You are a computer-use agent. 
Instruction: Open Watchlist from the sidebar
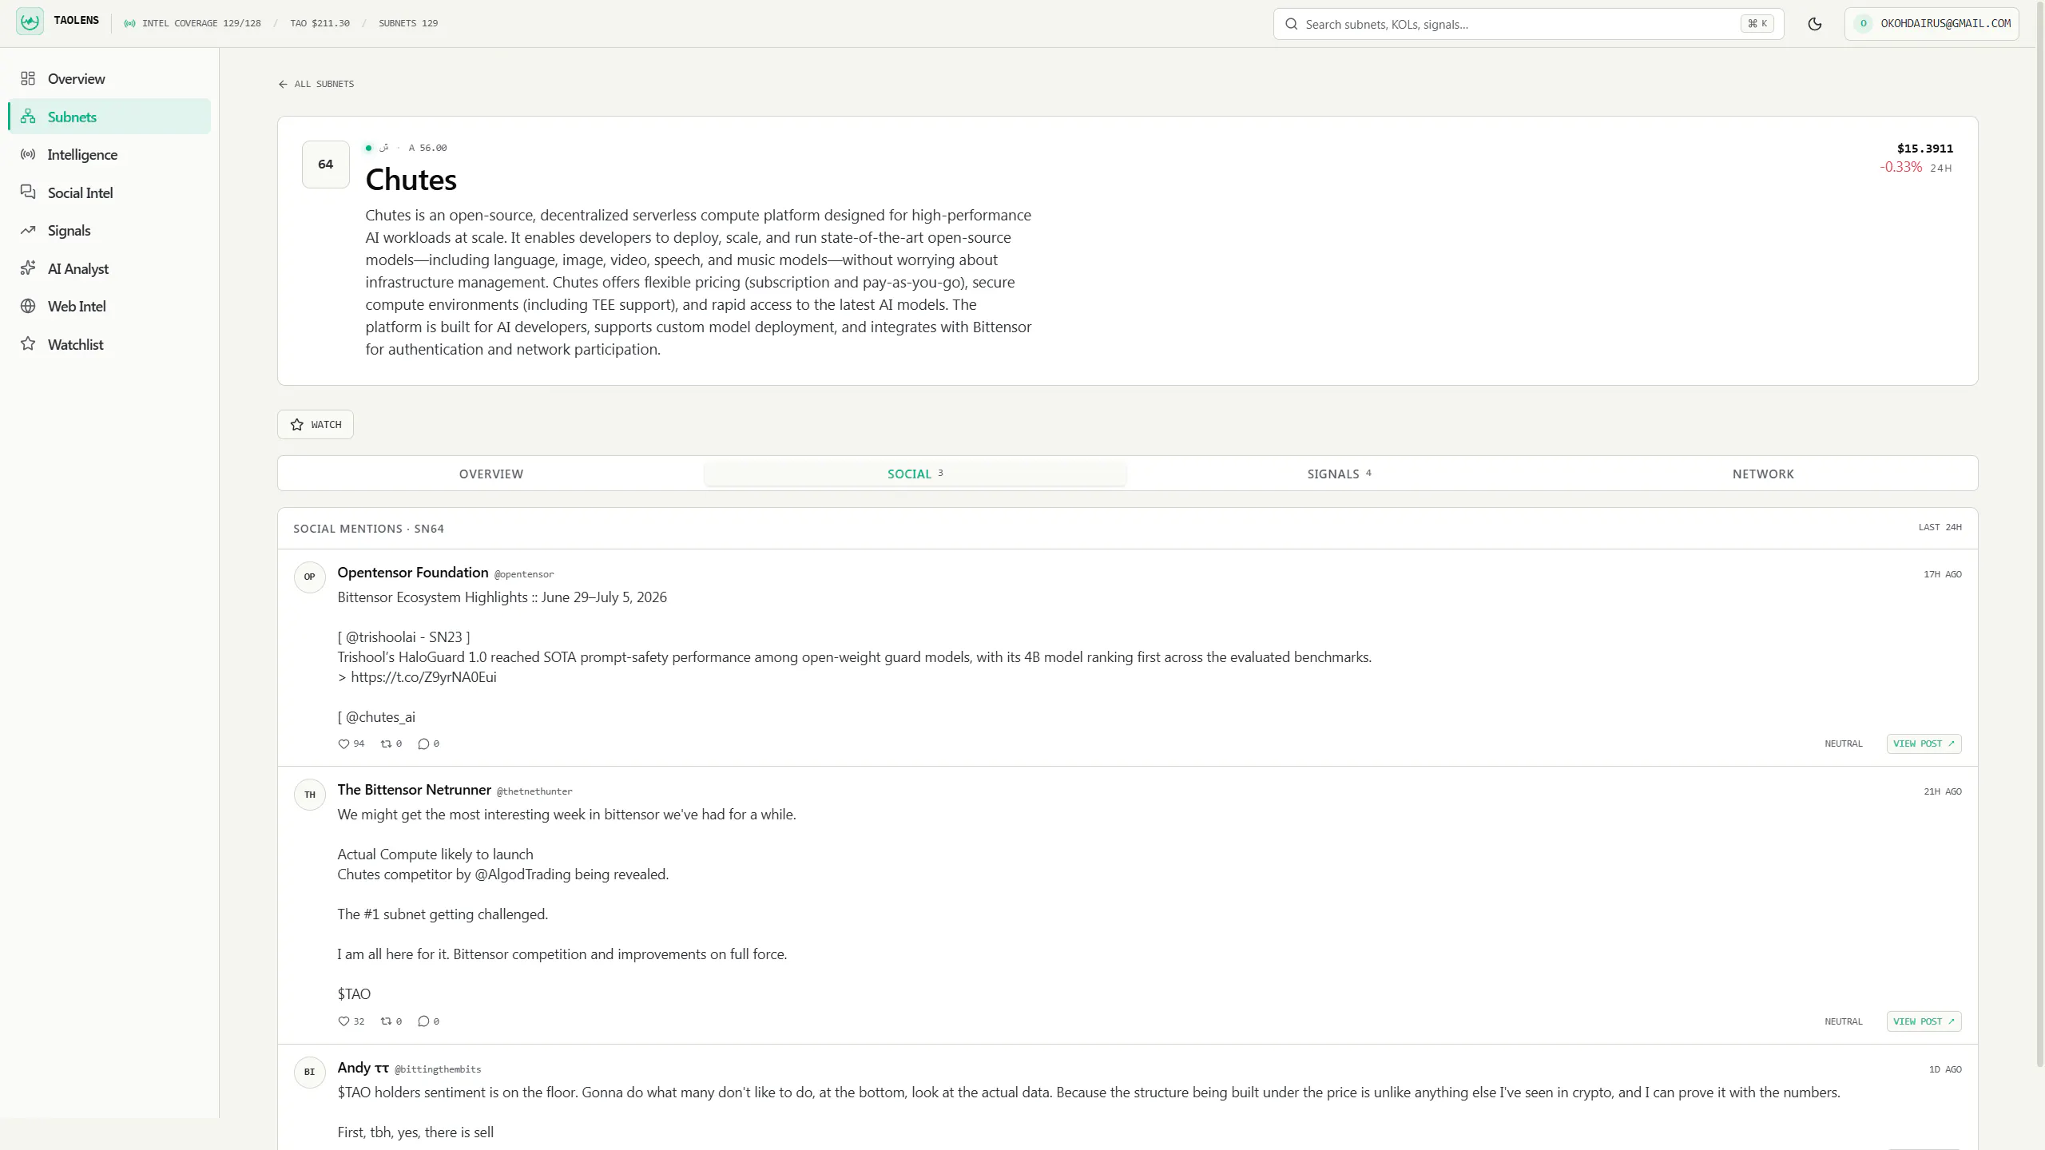[x=109, y=344]
